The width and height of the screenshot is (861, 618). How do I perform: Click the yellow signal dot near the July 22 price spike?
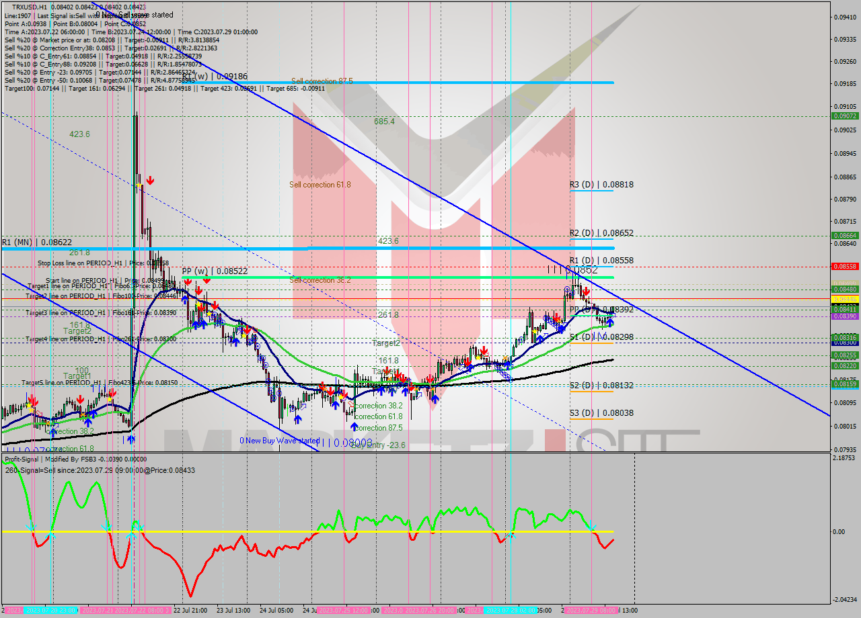pyautogui.click(x=139, y=185)
